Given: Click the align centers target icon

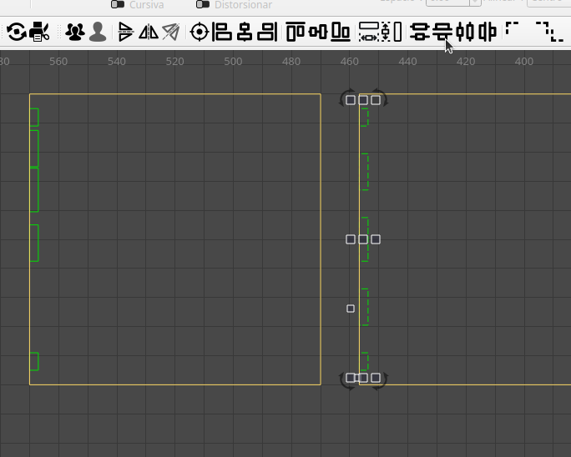Looking at the screenshot, I should (x=200, y=32).
